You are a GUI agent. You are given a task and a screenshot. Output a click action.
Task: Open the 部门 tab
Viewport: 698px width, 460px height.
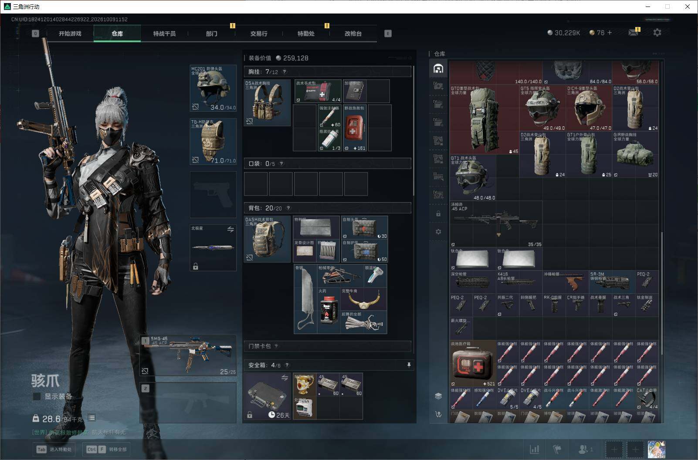point(212,34)
